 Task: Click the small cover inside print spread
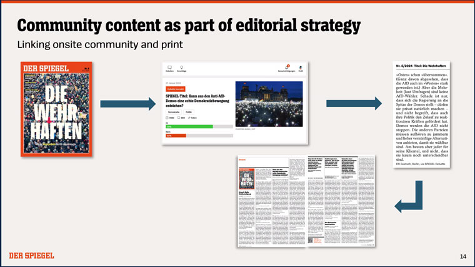[x=247, y=179]
